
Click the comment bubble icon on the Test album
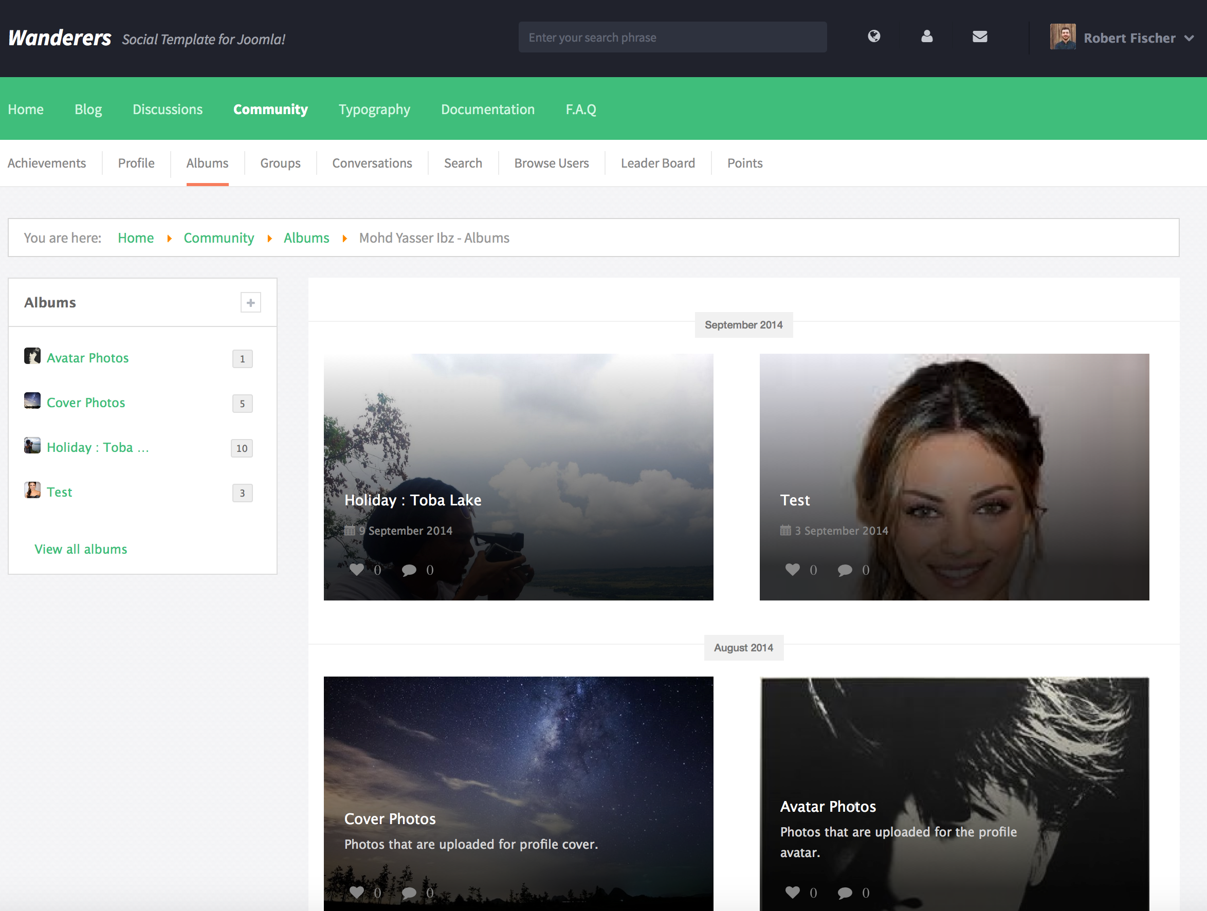tap(845, 570)
